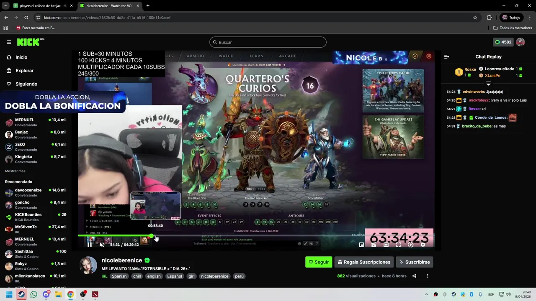Viewport: 536px width, 301px height.
Task: Open the Fazer mercado bookmark
Action: (x=35, y=28)
